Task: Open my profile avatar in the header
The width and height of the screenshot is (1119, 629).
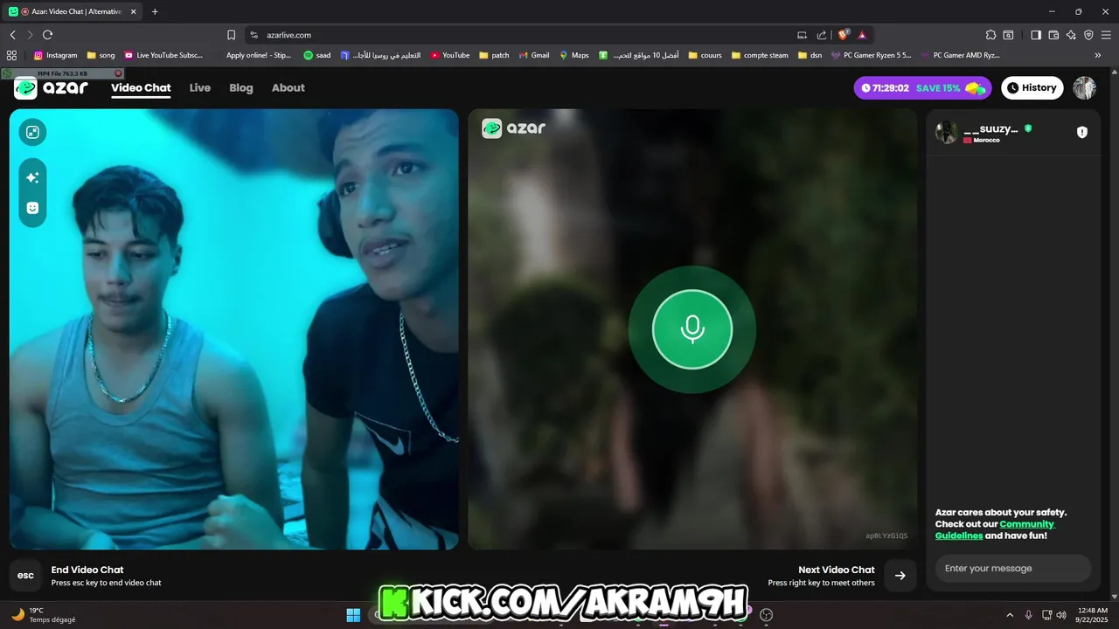Action: tap(1085, 87)
